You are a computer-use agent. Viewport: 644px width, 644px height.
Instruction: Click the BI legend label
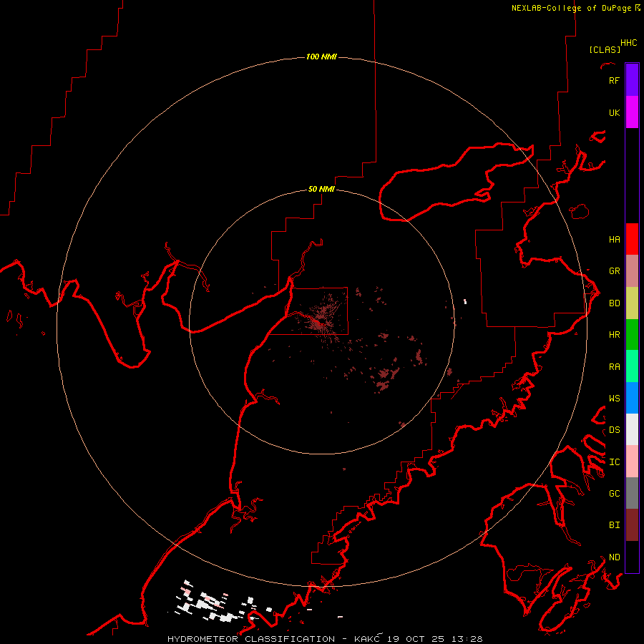(614, 525)
